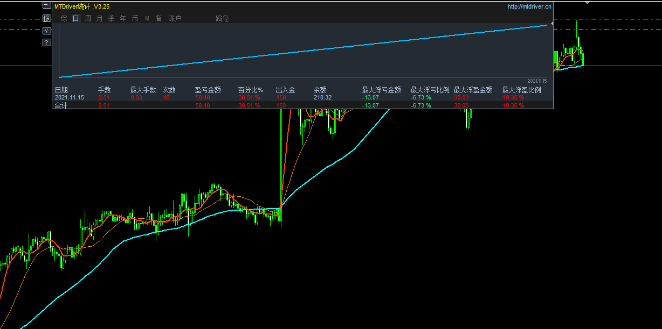Open the 季 quarterly tab
This screenshot has width=662, height=329.
click(x=112, y=18)
